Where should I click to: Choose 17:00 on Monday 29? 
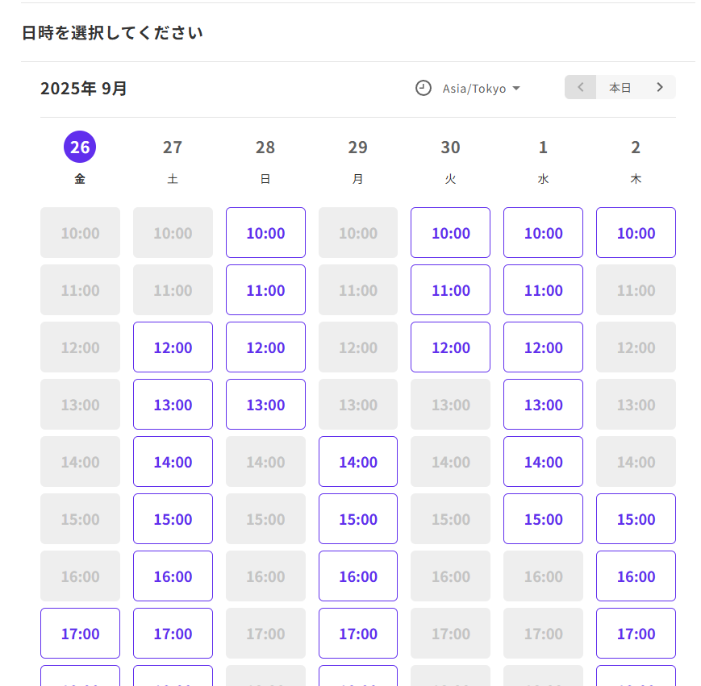coord(358,634)
